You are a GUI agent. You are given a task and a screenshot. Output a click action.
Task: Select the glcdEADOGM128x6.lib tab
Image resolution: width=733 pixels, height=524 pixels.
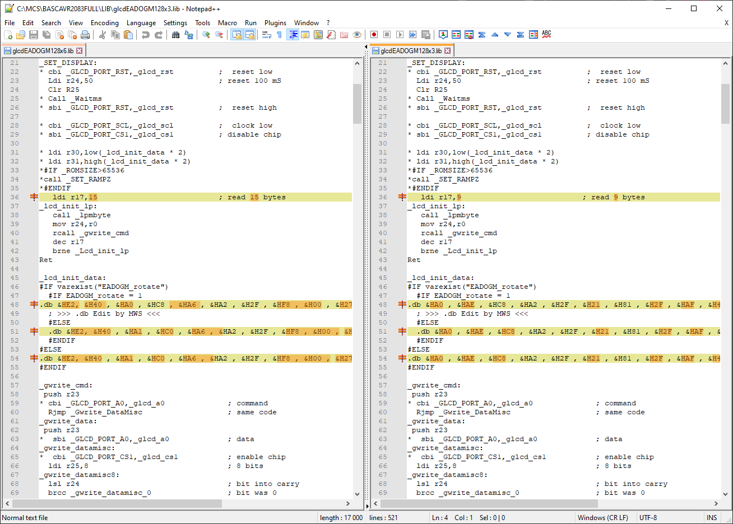pos(43,50)
